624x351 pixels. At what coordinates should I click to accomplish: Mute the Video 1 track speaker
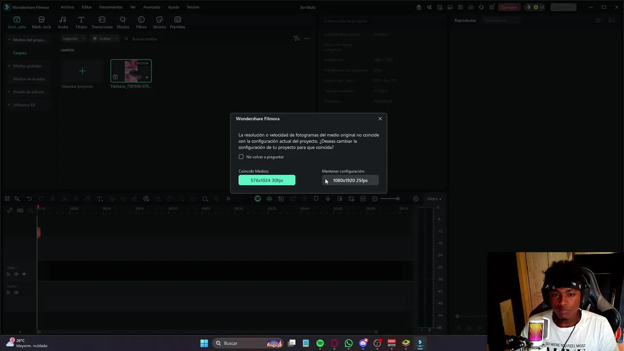[x=16, y=274]
